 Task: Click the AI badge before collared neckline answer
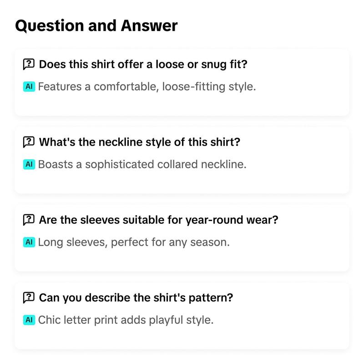pos(29,164)
